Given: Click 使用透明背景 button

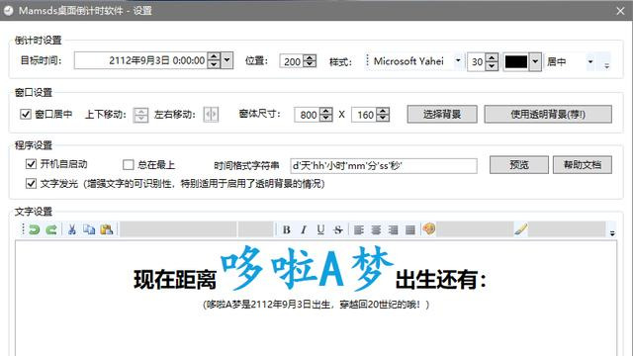Looking at the screenshot, I should [x=548, y=115].
